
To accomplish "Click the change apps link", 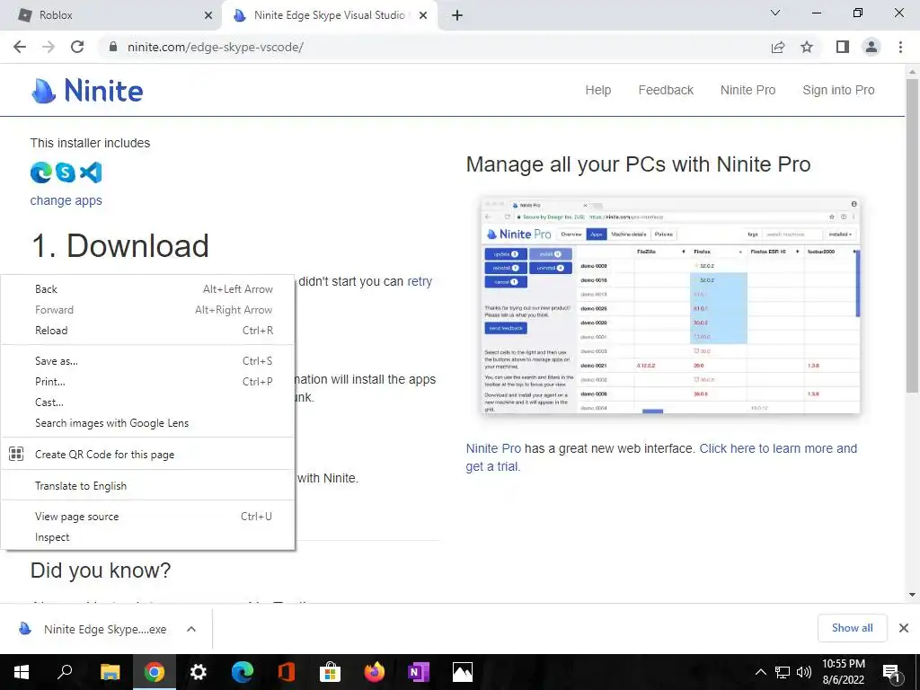I will point(66,200).
